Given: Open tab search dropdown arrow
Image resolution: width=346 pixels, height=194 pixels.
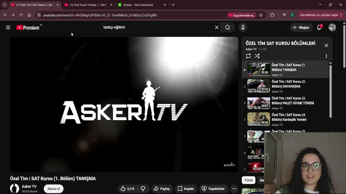Looking at the screenshot, I should (5, 5).
